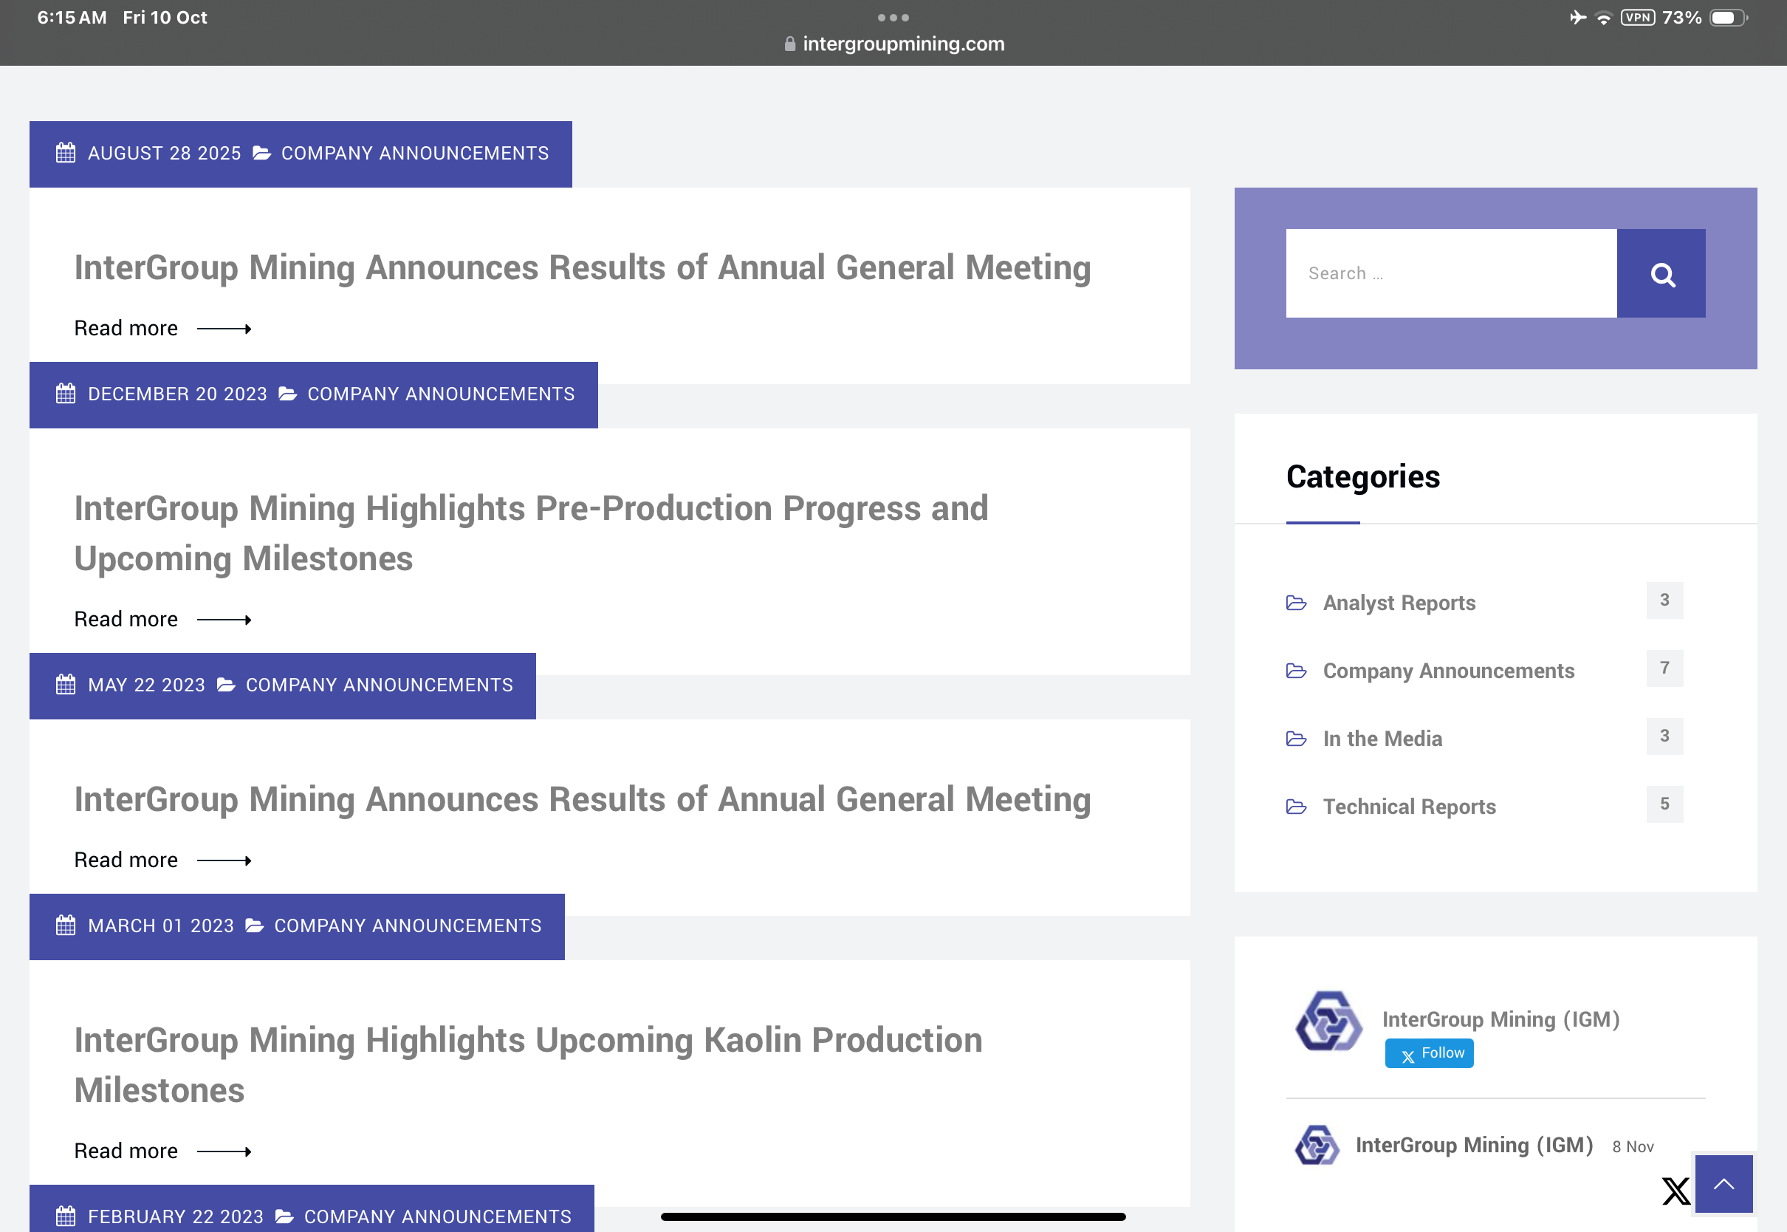1787x1232 pixels.
Task: Click the search magnifier button
Action: click(1661, 274)
